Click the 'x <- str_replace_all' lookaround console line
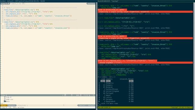 point(124,22)
